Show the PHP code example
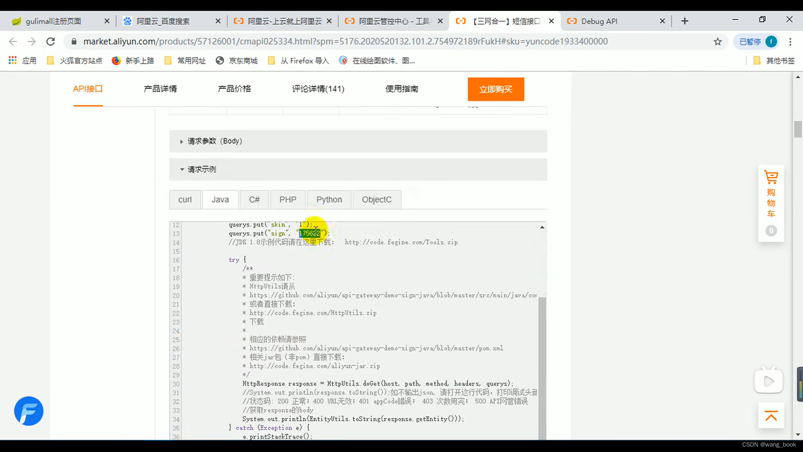 (288, 200)
